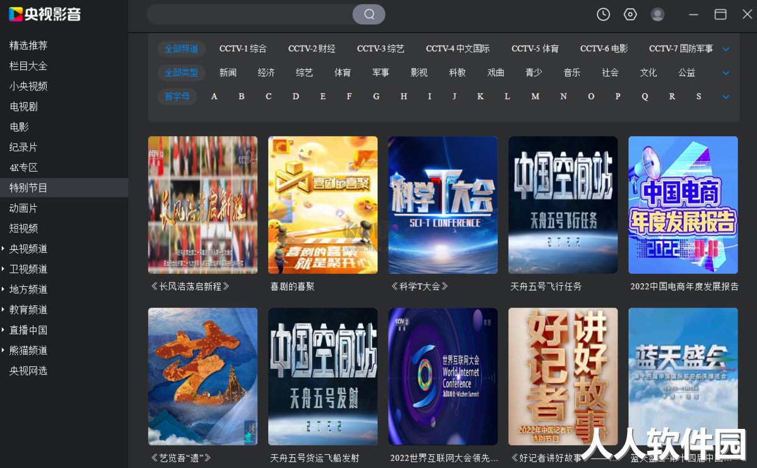Viewport: 757px width, 468px height.
Task: Filter by letter S
Action: [x=698, y=97]
